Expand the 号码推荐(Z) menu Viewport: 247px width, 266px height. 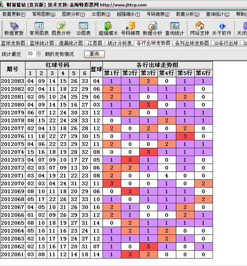click(158, 14)
